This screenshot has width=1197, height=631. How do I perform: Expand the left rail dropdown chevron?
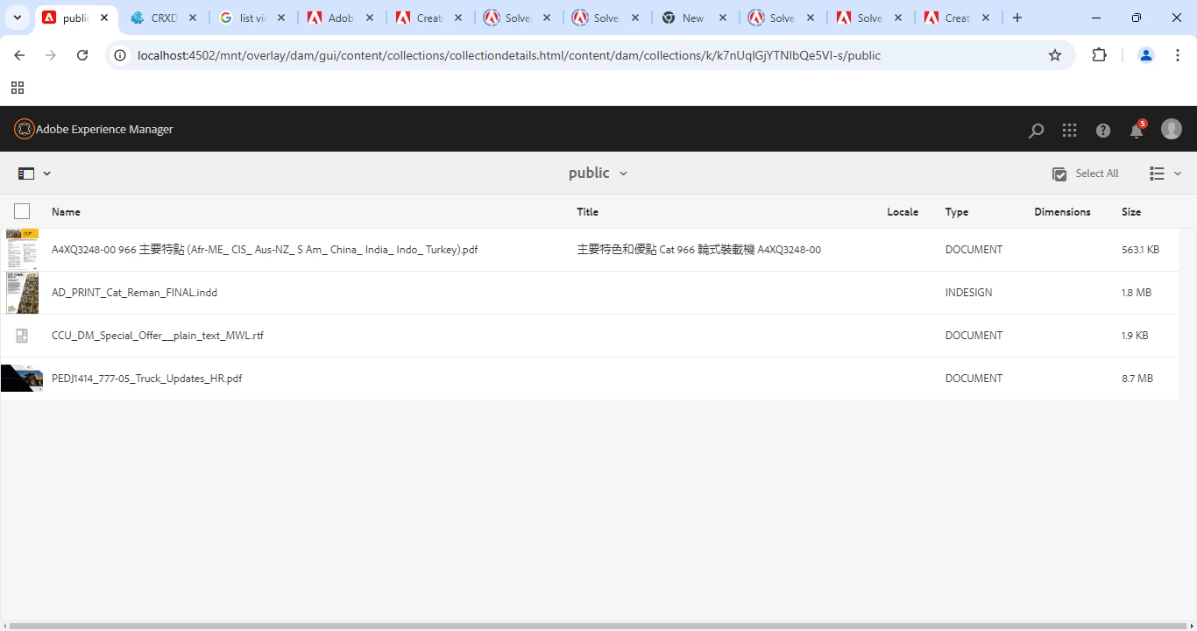click(47, 174)
